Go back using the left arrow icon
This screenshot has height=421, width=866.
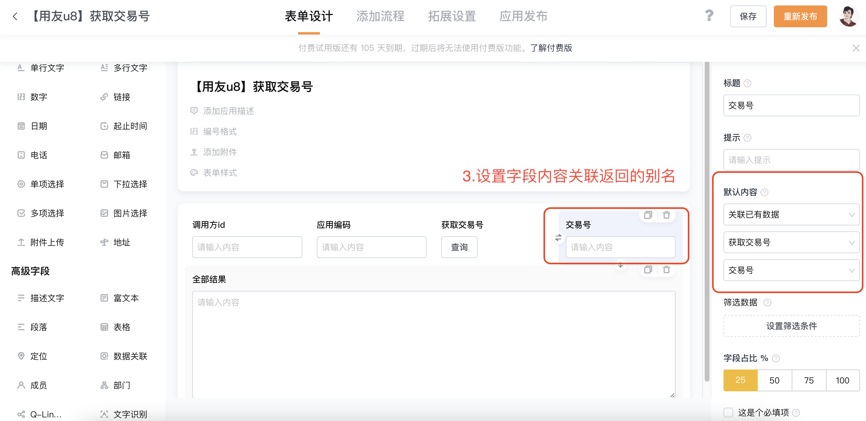[x=15, y=16]
